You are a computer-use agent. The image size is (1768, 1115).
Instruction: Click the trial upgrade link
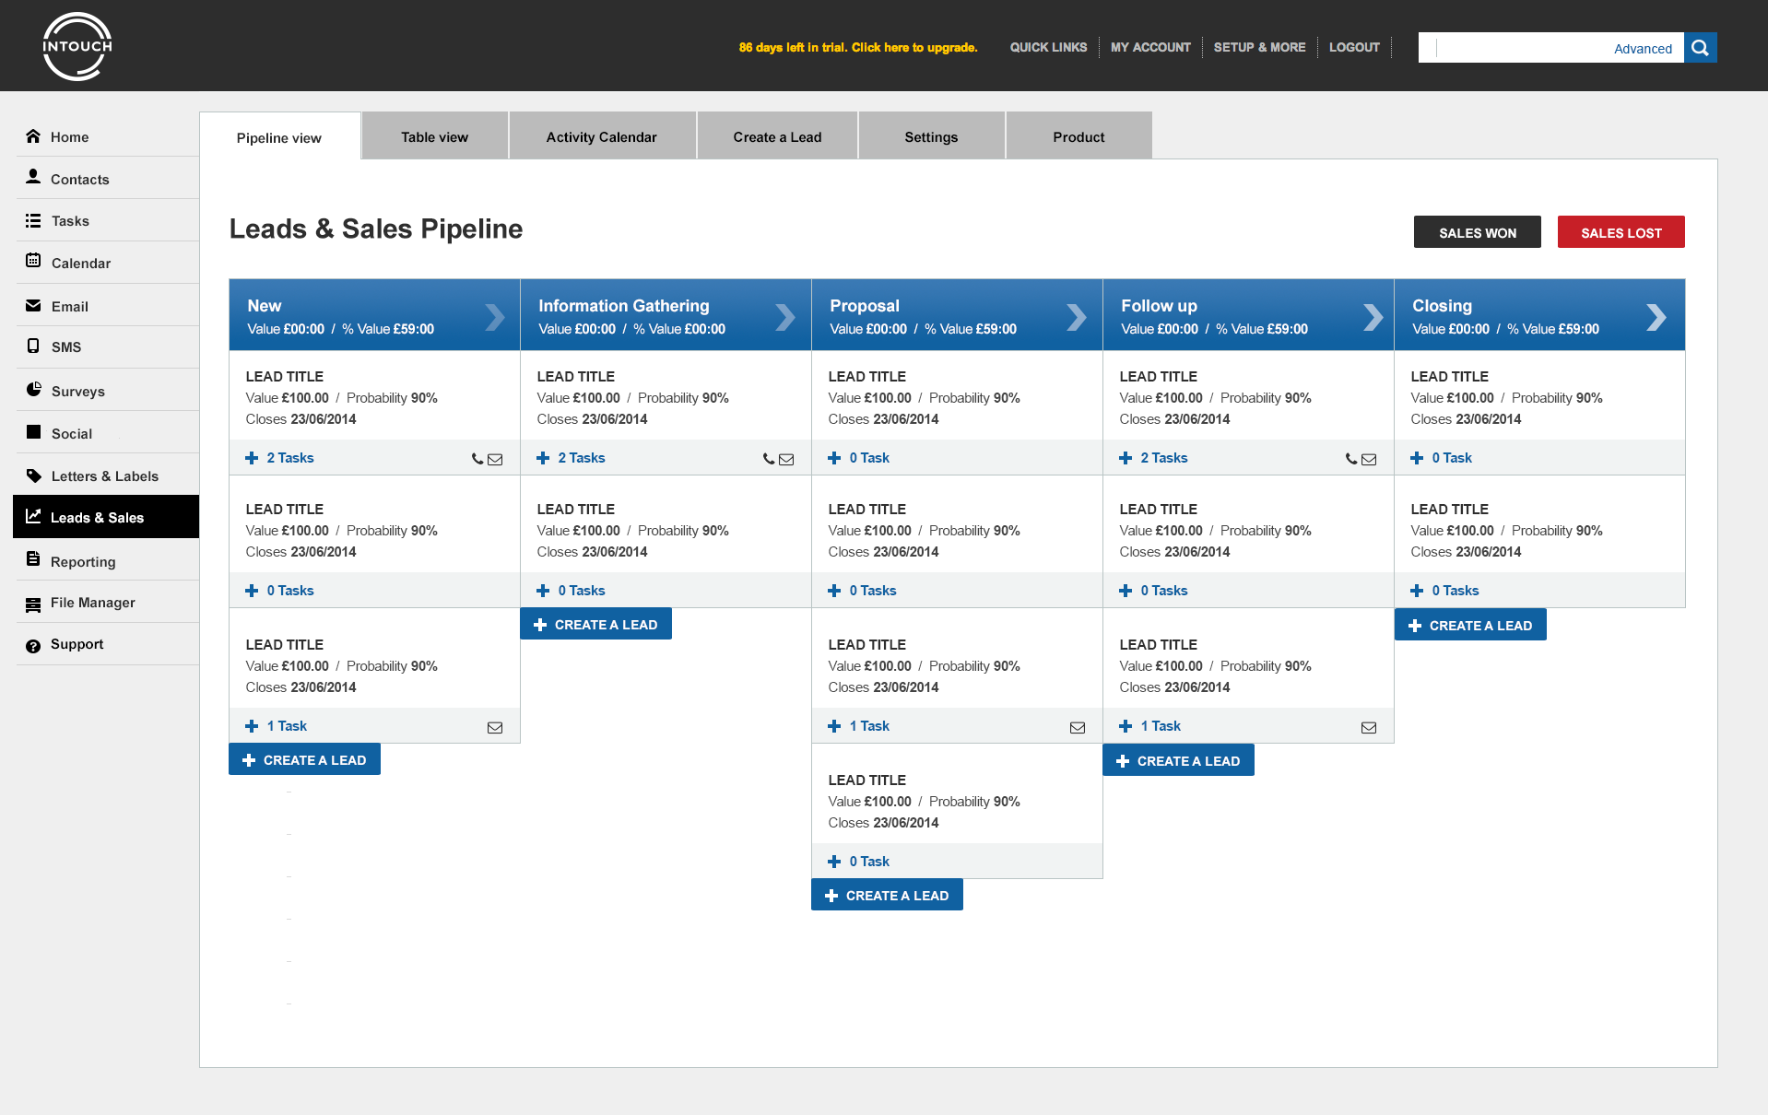(x=857, y=48)
